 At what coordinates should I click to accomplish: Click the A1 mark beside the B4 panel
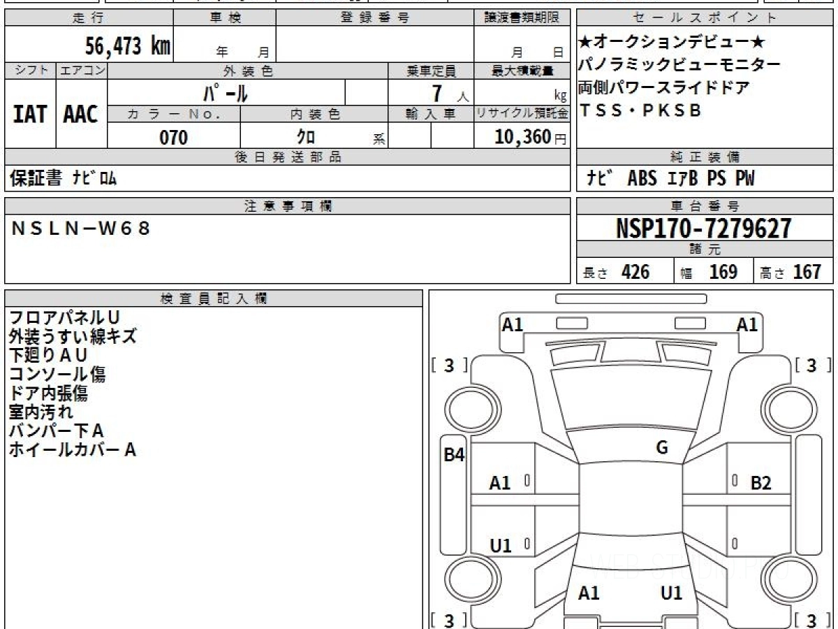[500, 483]
